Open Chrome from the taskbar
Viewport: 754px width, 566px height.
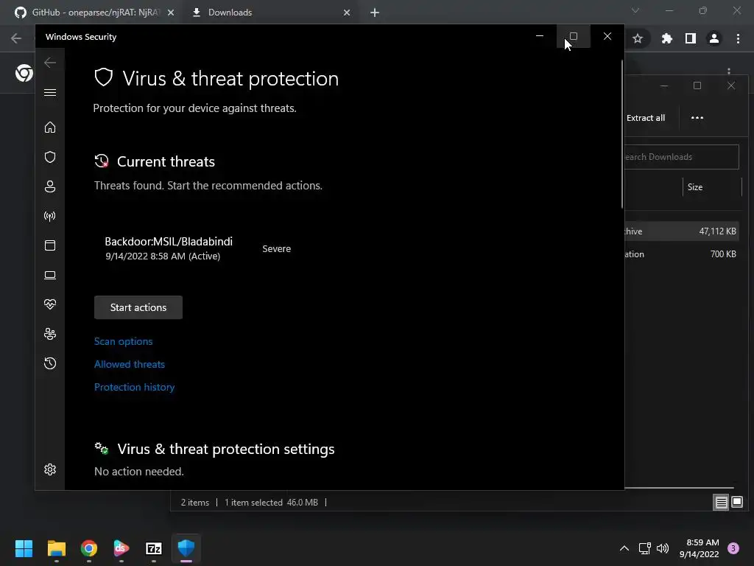89,548
